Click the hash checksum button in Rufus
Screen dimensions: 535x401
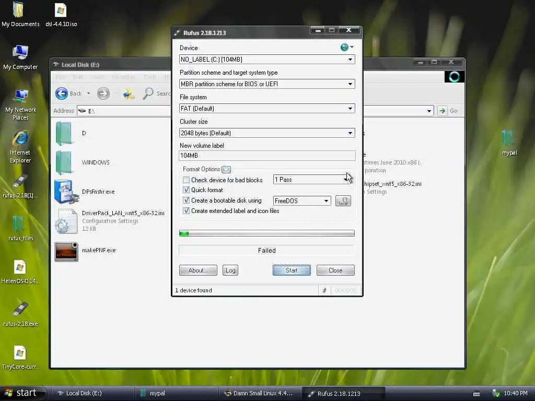324,290
